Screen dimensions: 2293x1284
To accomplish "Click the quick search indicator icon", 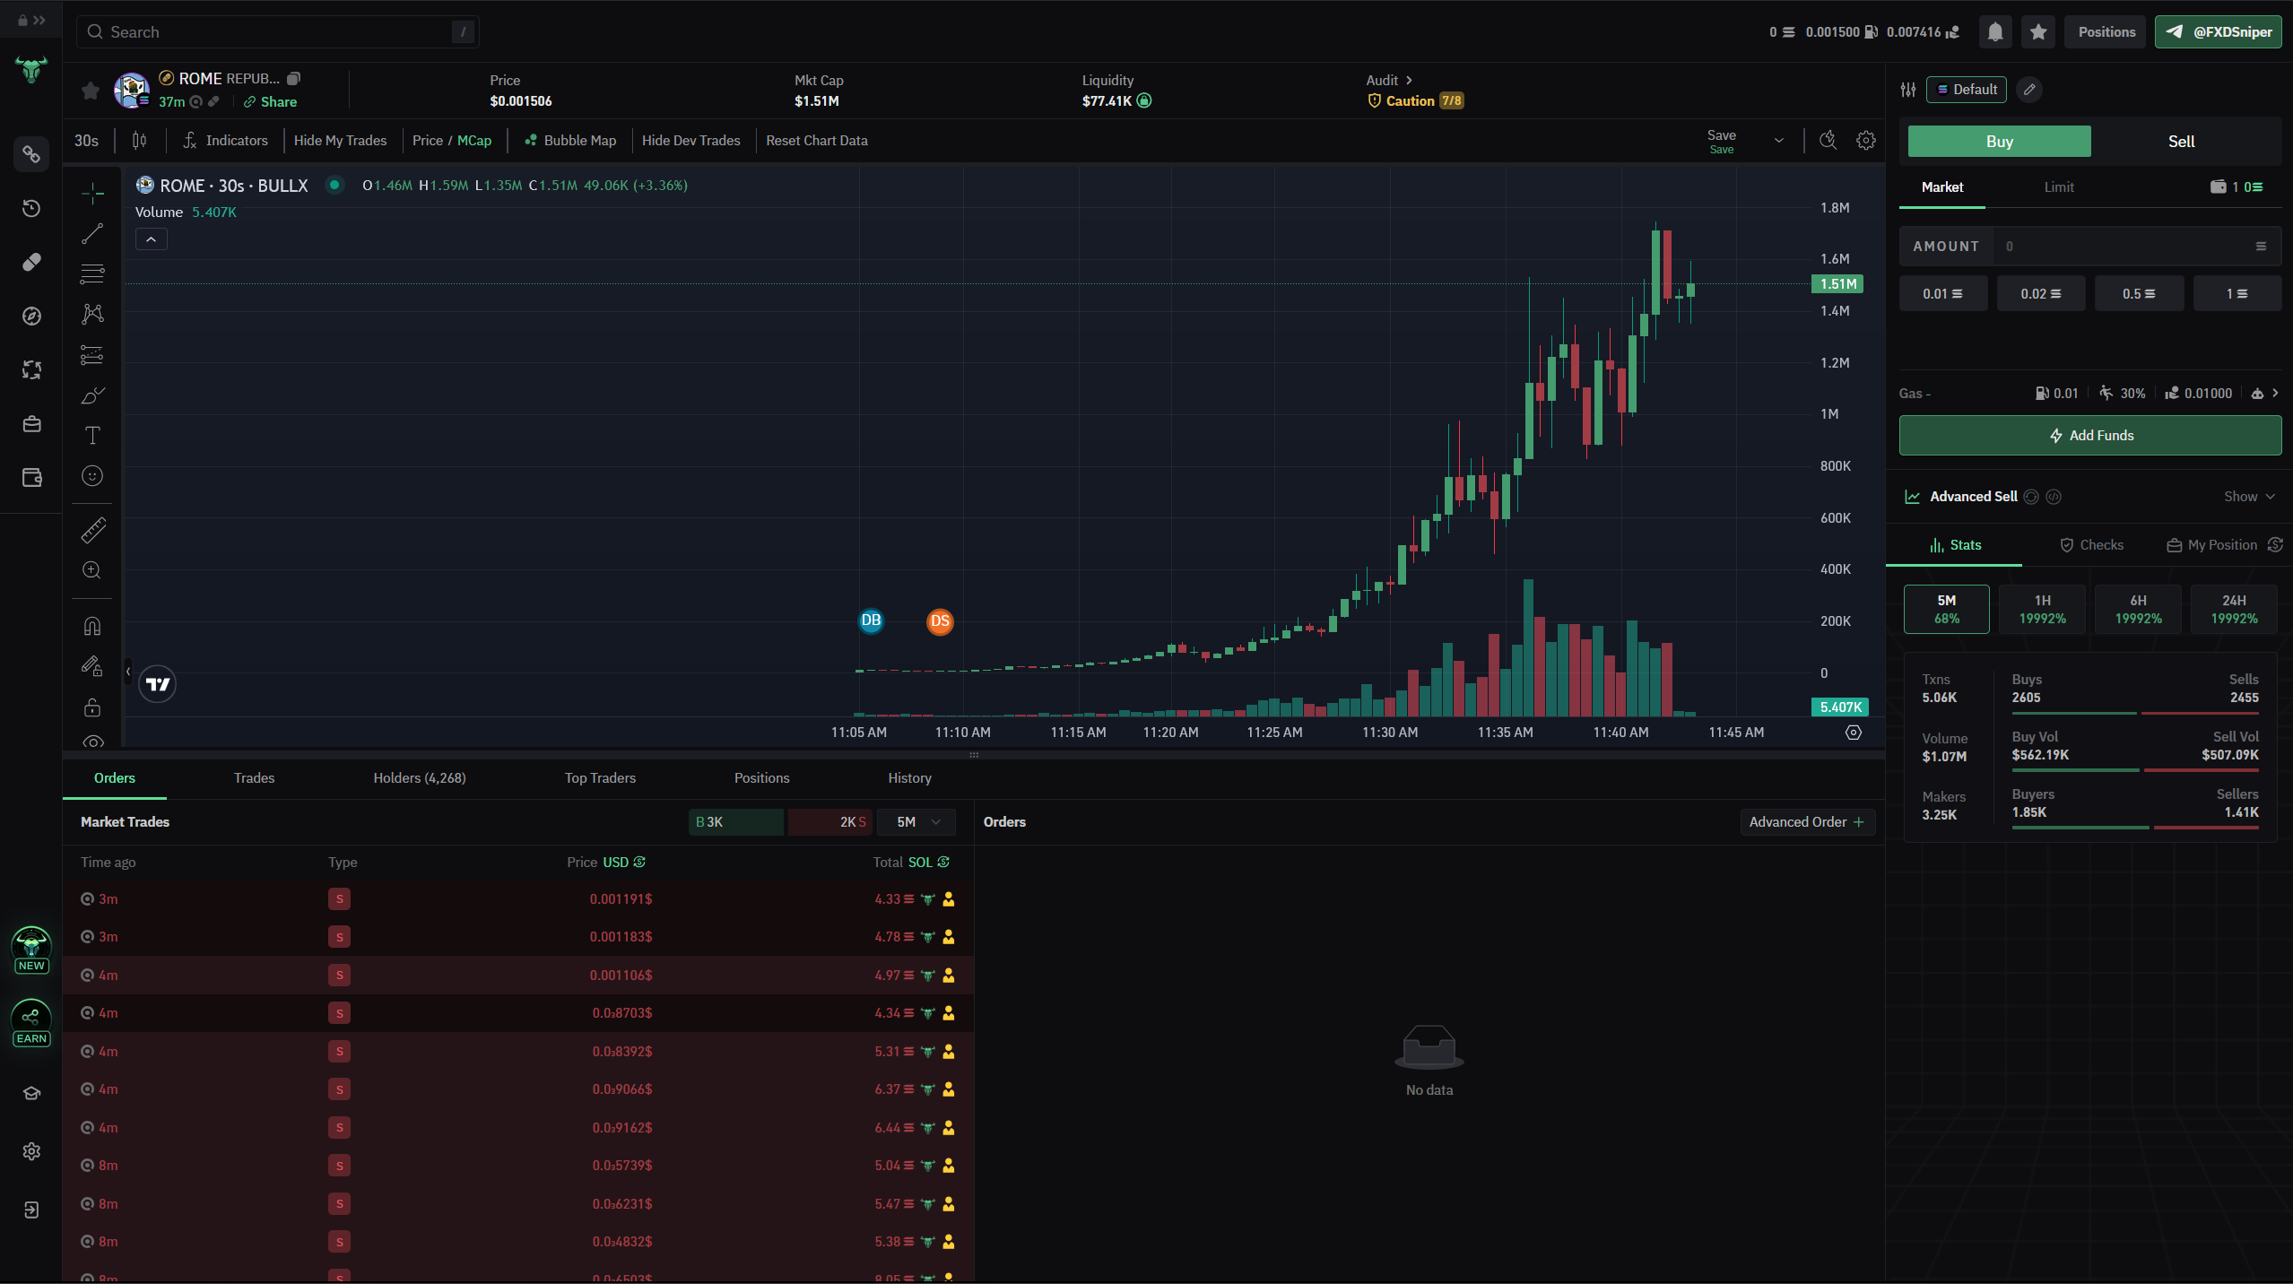I will [1828, 141].
